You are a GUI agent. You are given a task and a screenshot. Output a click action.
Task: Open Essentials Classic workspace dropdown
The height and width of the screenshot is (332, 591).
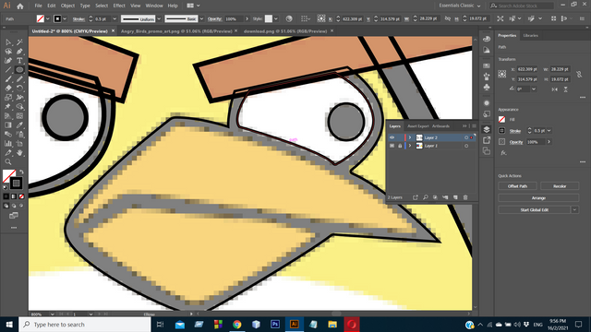pyautogui.click(x=460, y=6)
